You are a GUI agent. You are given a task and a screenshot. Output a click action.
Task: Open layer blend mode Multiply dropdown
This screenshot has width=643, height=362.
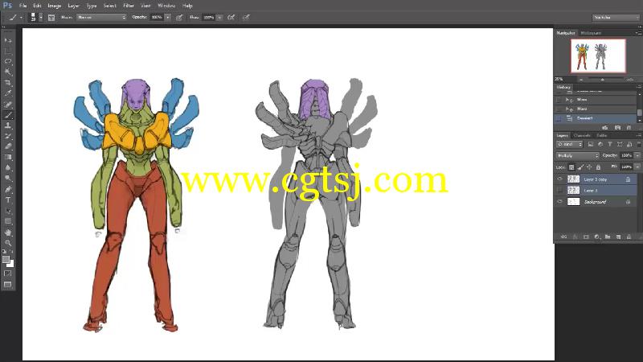(x=577, y=155)
